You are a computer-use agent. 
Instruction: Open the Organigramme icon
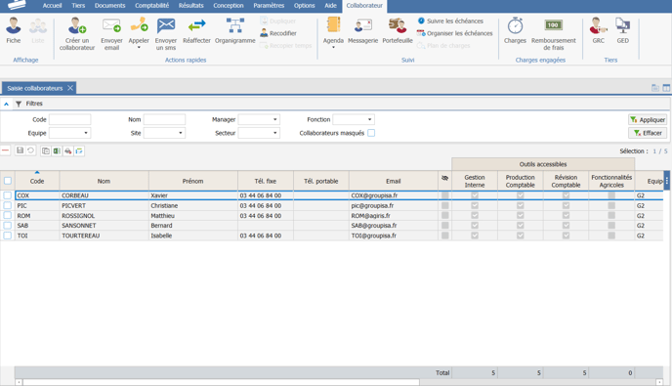coord(235,25)
